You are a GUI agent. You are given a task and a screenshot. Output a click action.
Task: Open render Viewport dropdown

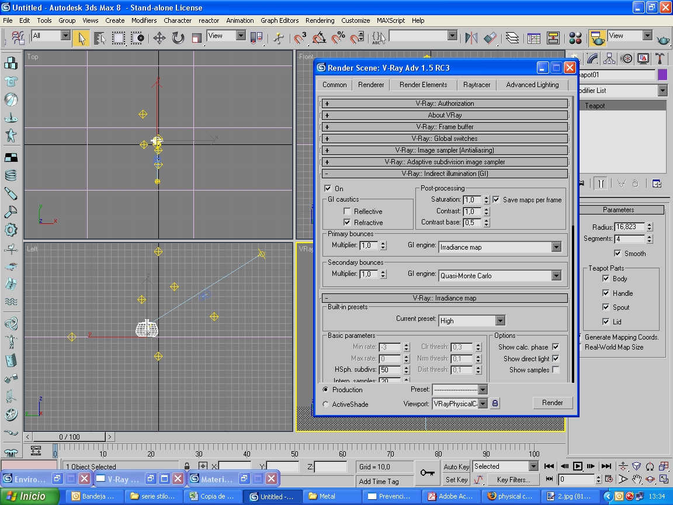click(483, 404)
